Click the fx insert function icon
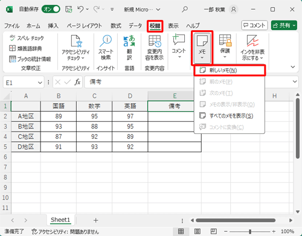 [x=77, y=82]
